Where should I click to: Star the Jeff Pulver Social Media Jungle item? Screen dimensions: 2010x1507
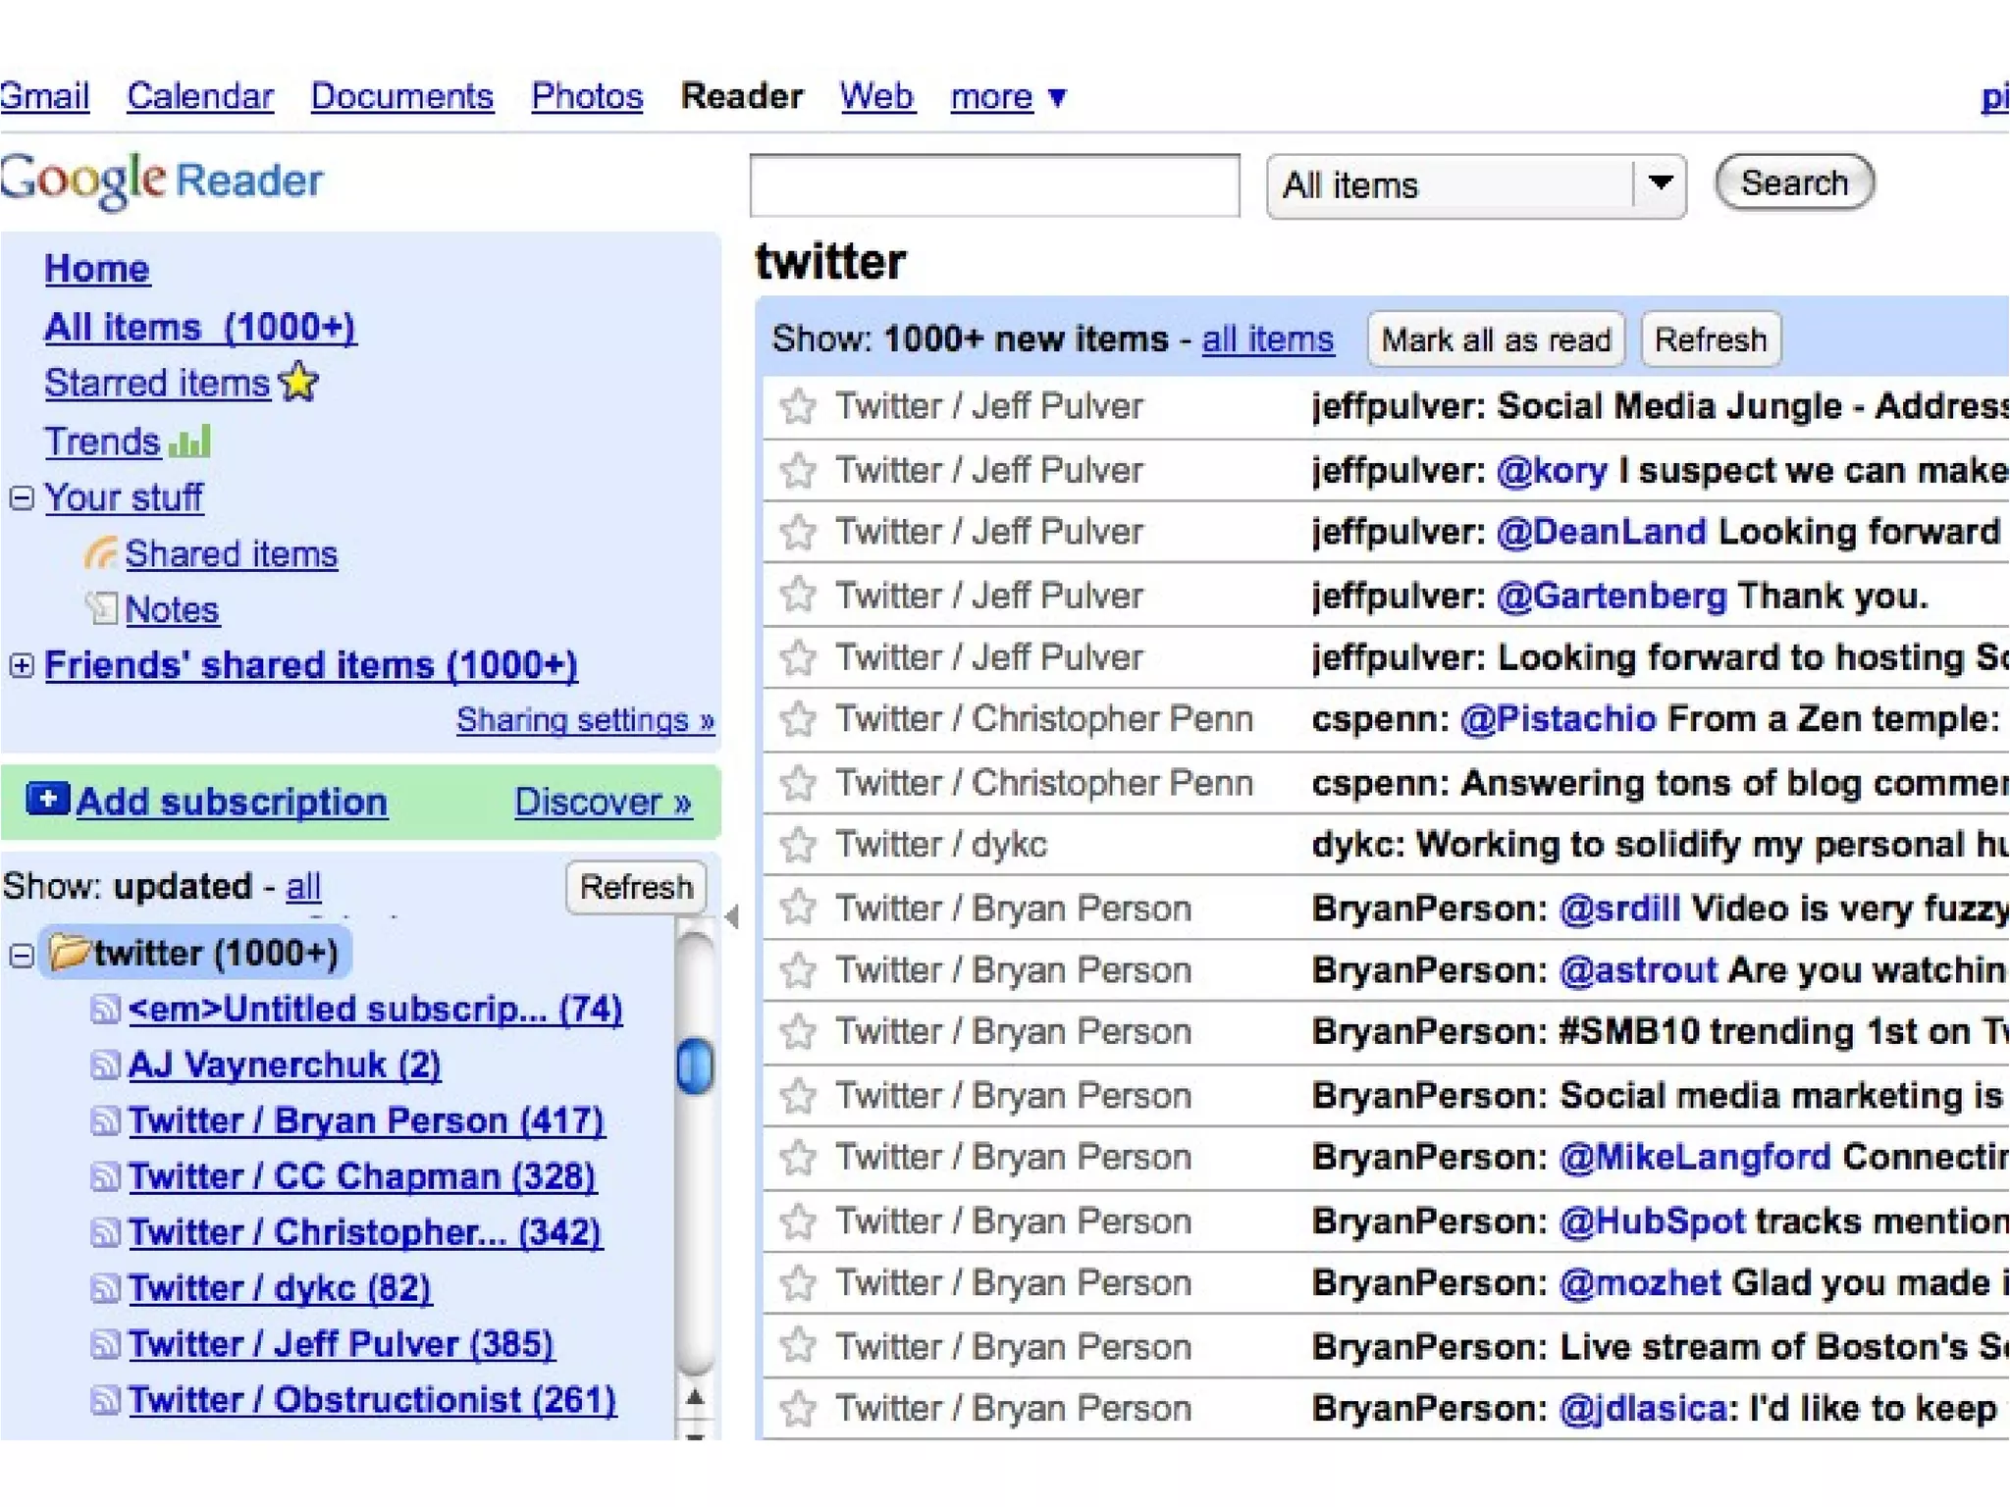(x=798, y=406)
